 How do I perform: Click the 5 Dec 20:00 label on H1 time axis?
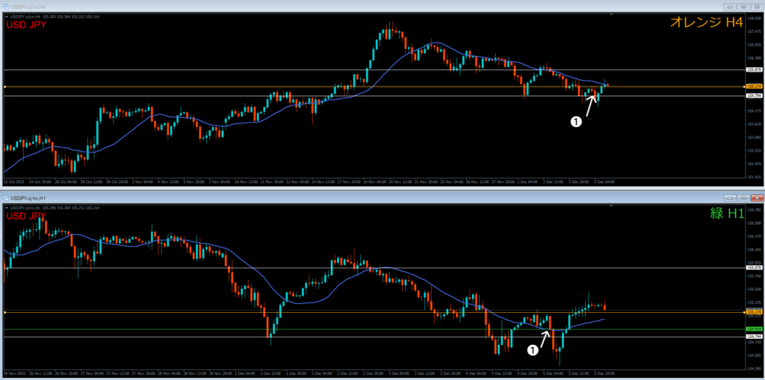[x=605, y=373]
